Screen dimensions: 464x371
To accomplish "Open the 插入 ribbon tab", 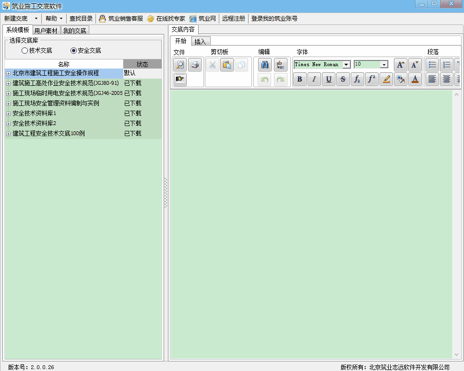I will pos(200,42).
